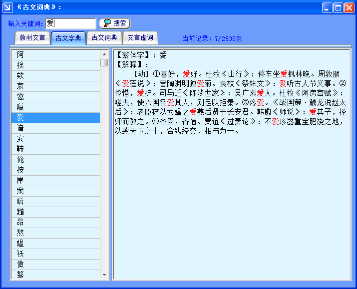Switch to the 教材文言 tab
Image resolution: width=357 pixels, height=289 pixels.
[x=32, y=38]
